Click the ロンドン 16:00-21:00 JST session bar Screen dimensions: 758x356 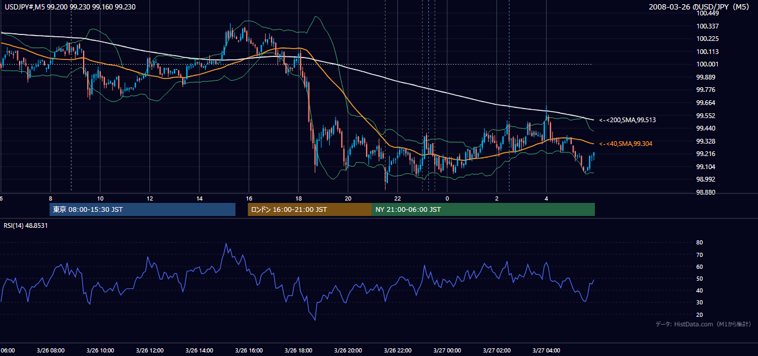pyautogui.click(x=310, y=209)
